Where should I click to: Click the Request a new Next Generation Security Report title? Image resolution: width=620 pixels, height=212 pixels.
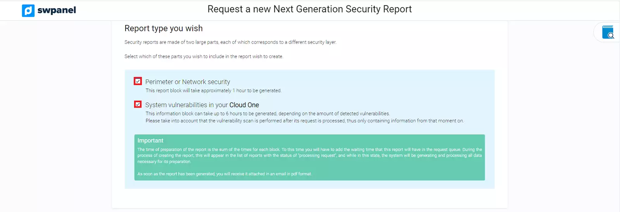click(x=309, y=9)
